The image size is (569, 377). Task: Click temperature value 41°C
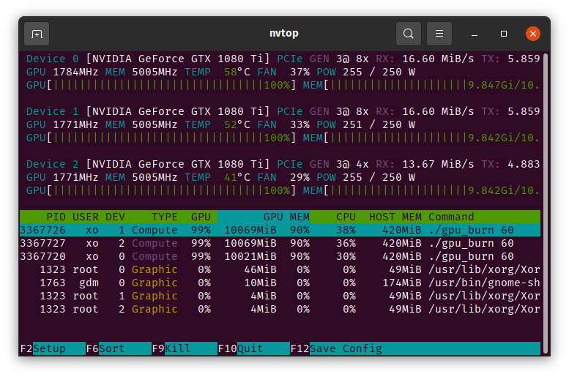pos(237,177)
